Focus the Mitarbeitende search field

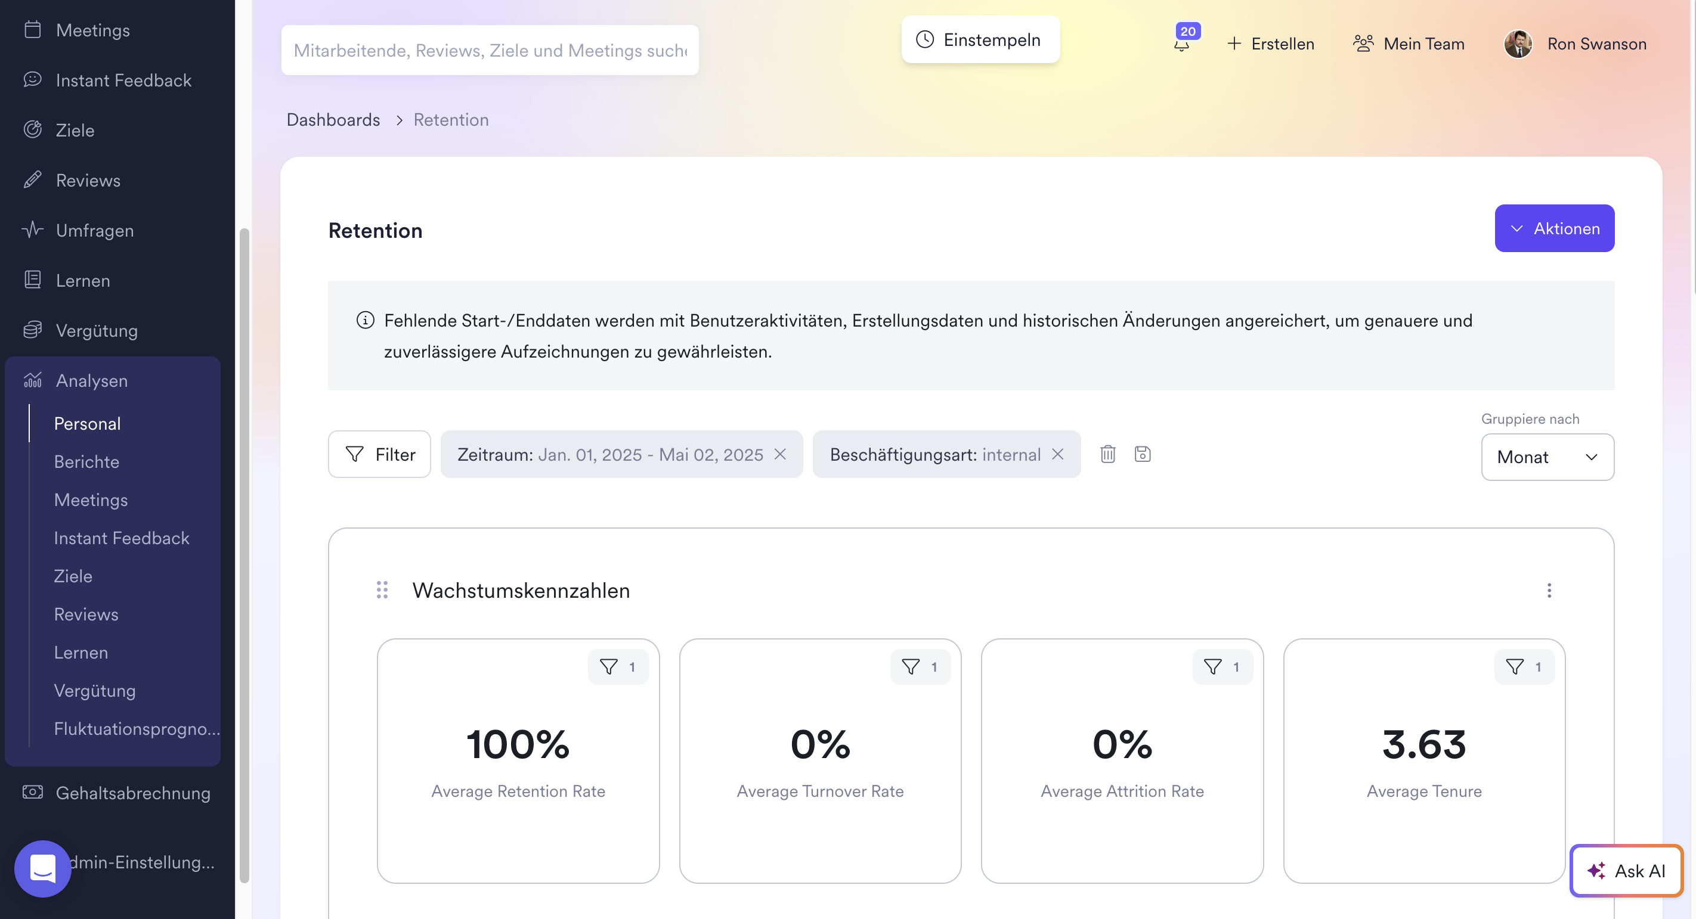490,50
